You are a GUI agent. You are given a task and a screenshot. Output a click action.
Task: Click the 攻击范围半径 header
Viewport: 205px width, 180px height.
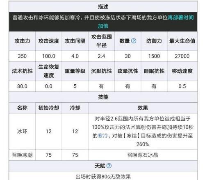point(101,41)
